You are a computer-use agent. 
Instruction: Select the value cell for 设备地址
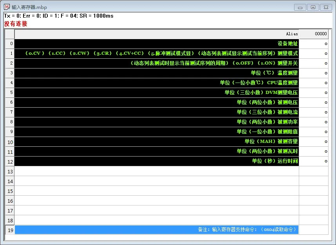314,44
